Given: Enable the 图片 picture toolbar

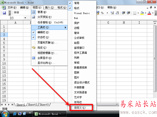Looking at the screenshot, I should point(82,77).
